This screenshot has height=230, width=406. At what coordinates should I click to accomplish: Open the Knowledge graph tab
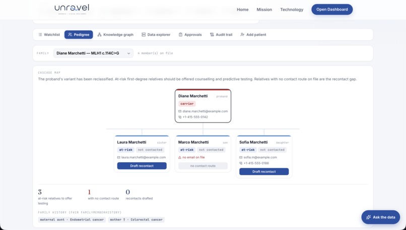click(115, 35)
